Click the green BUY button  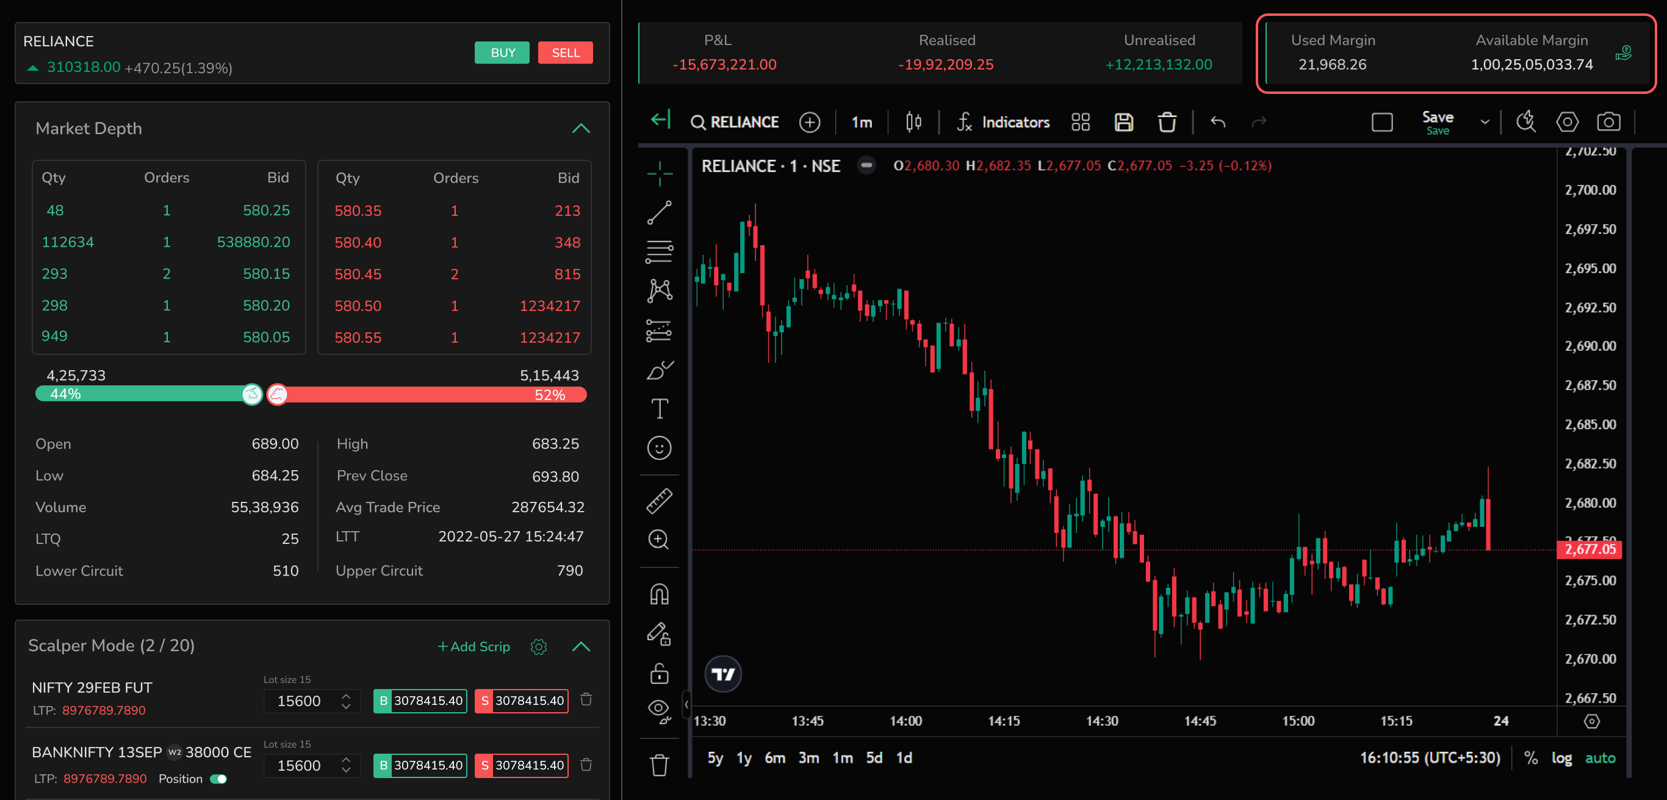pyautogui.click(x=502, y=52)
